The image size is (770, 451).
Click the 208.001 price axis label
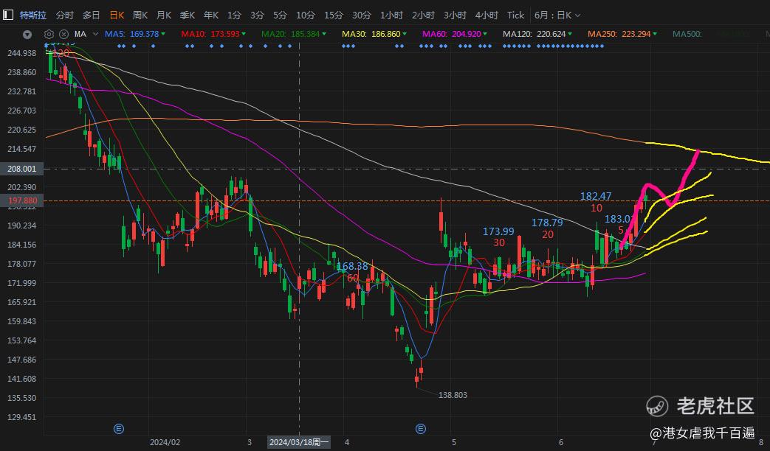pyautogui.click(x=21, y=169)
